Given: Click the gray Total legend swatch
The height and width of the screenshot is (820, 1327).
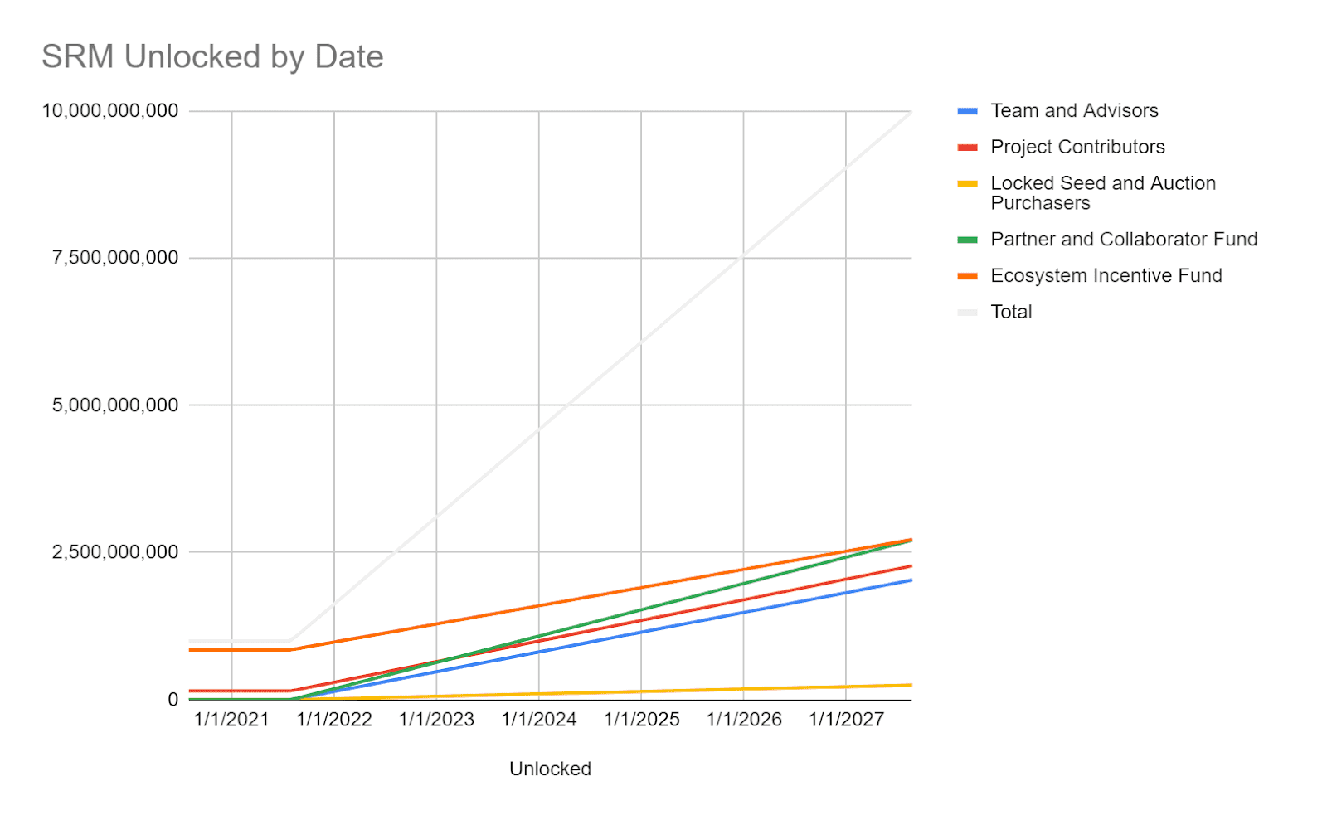Looking at the screenshot, I should pyautogui.click(x=967, y=313).
